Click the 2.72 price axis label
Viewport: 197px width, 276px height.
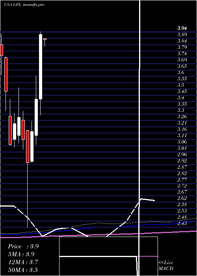182,186
